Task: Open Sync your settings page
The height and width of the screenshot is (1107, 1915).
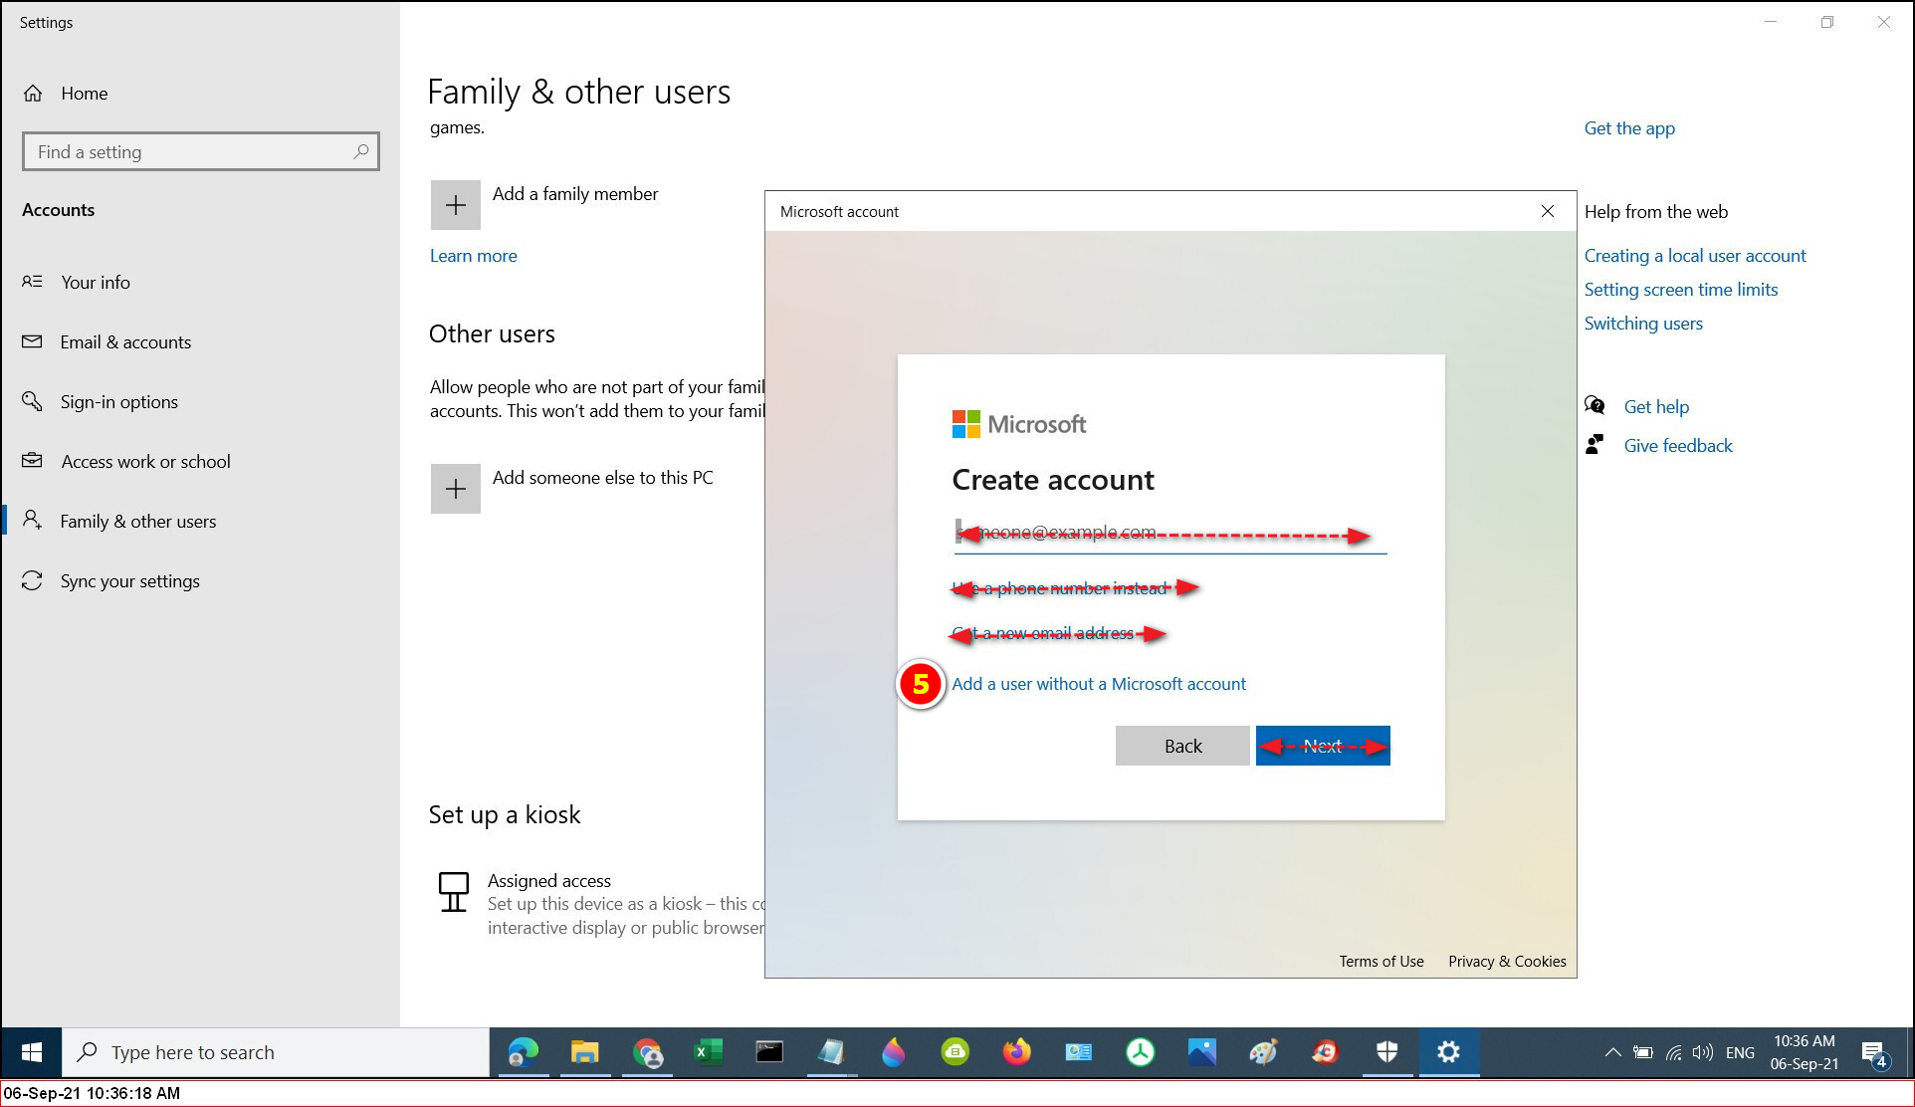Action: click(x=129, y=581)
